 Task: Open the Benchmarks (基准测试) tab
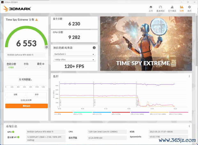coord(160,9)
